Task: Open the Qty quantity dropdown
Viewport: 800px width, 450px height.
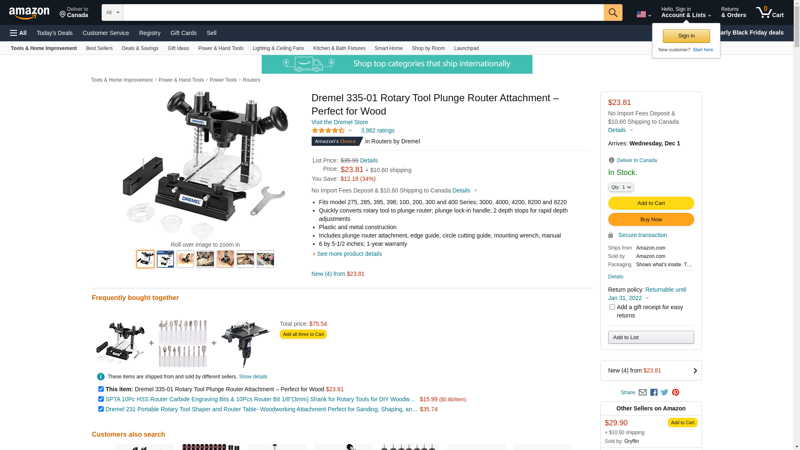Action: pos(621,187)
